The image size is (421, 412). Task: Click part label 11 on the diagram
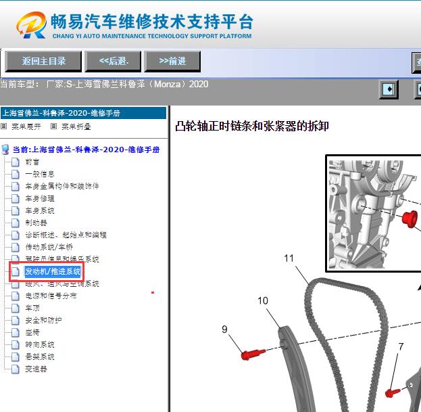click(289, 258)
